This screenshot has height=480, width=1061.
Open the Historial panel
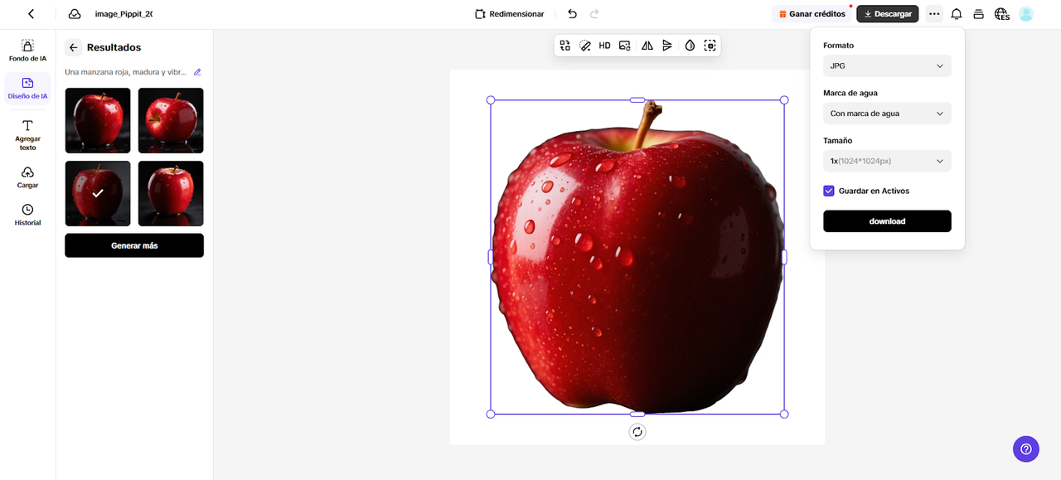27,215
